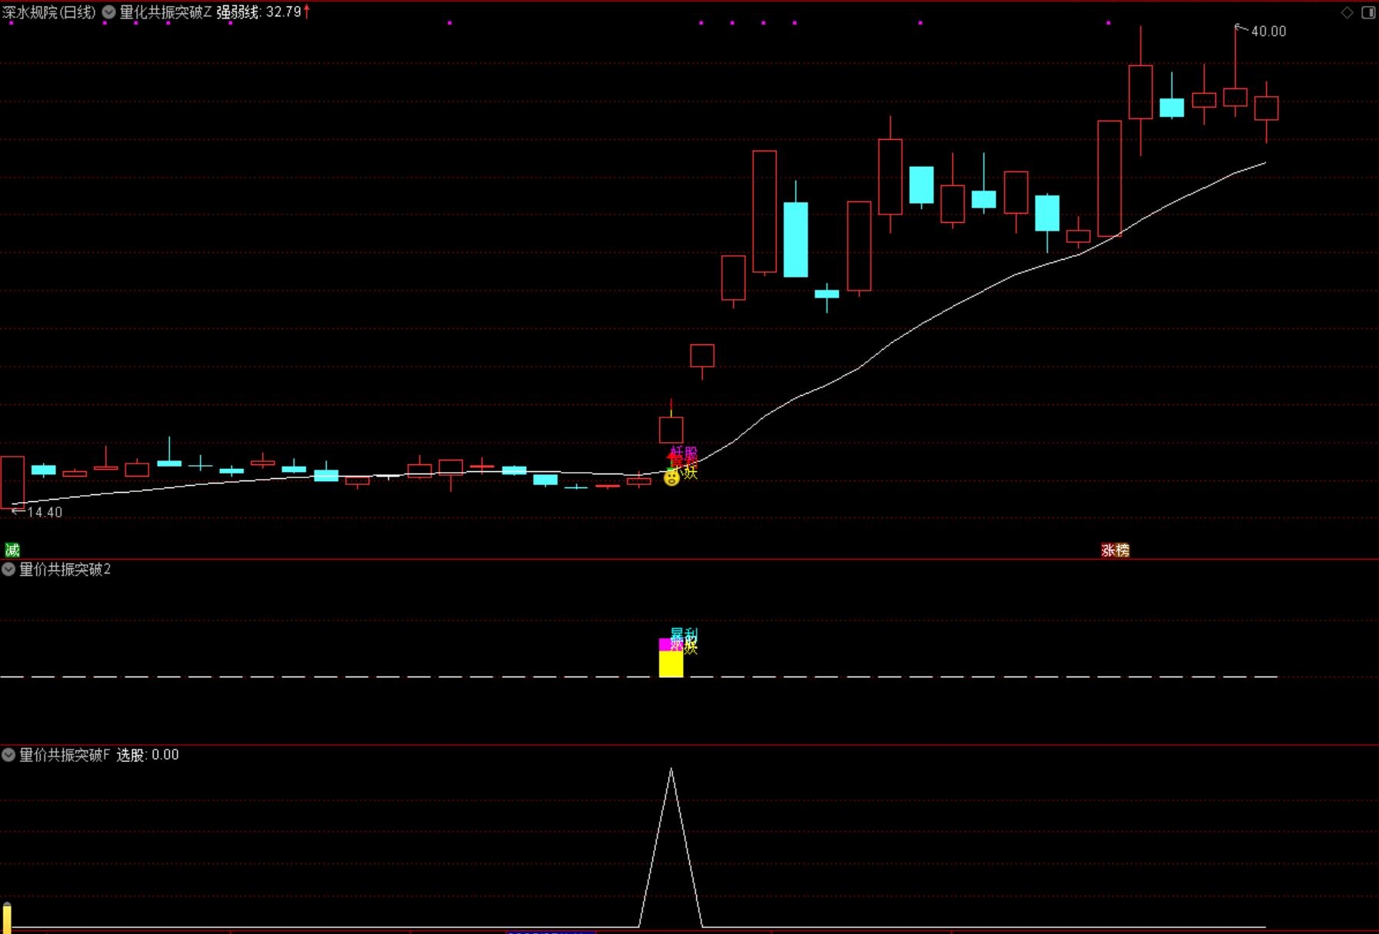Click the 14.40 low price label
The height and width of the screenshot is (934, 1379).
[45, 512]
